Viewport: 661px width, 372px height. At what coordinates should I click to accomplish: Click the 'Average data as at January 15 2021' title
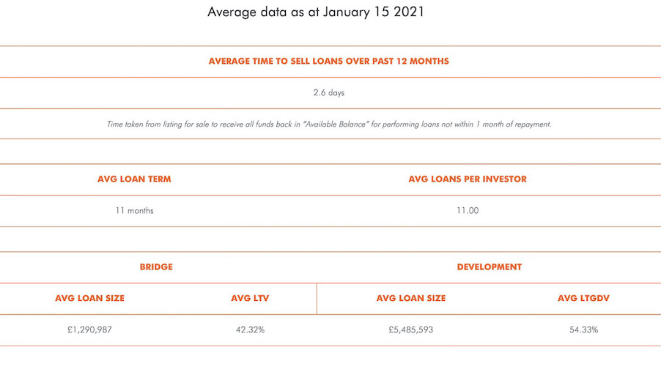point(315,12)
